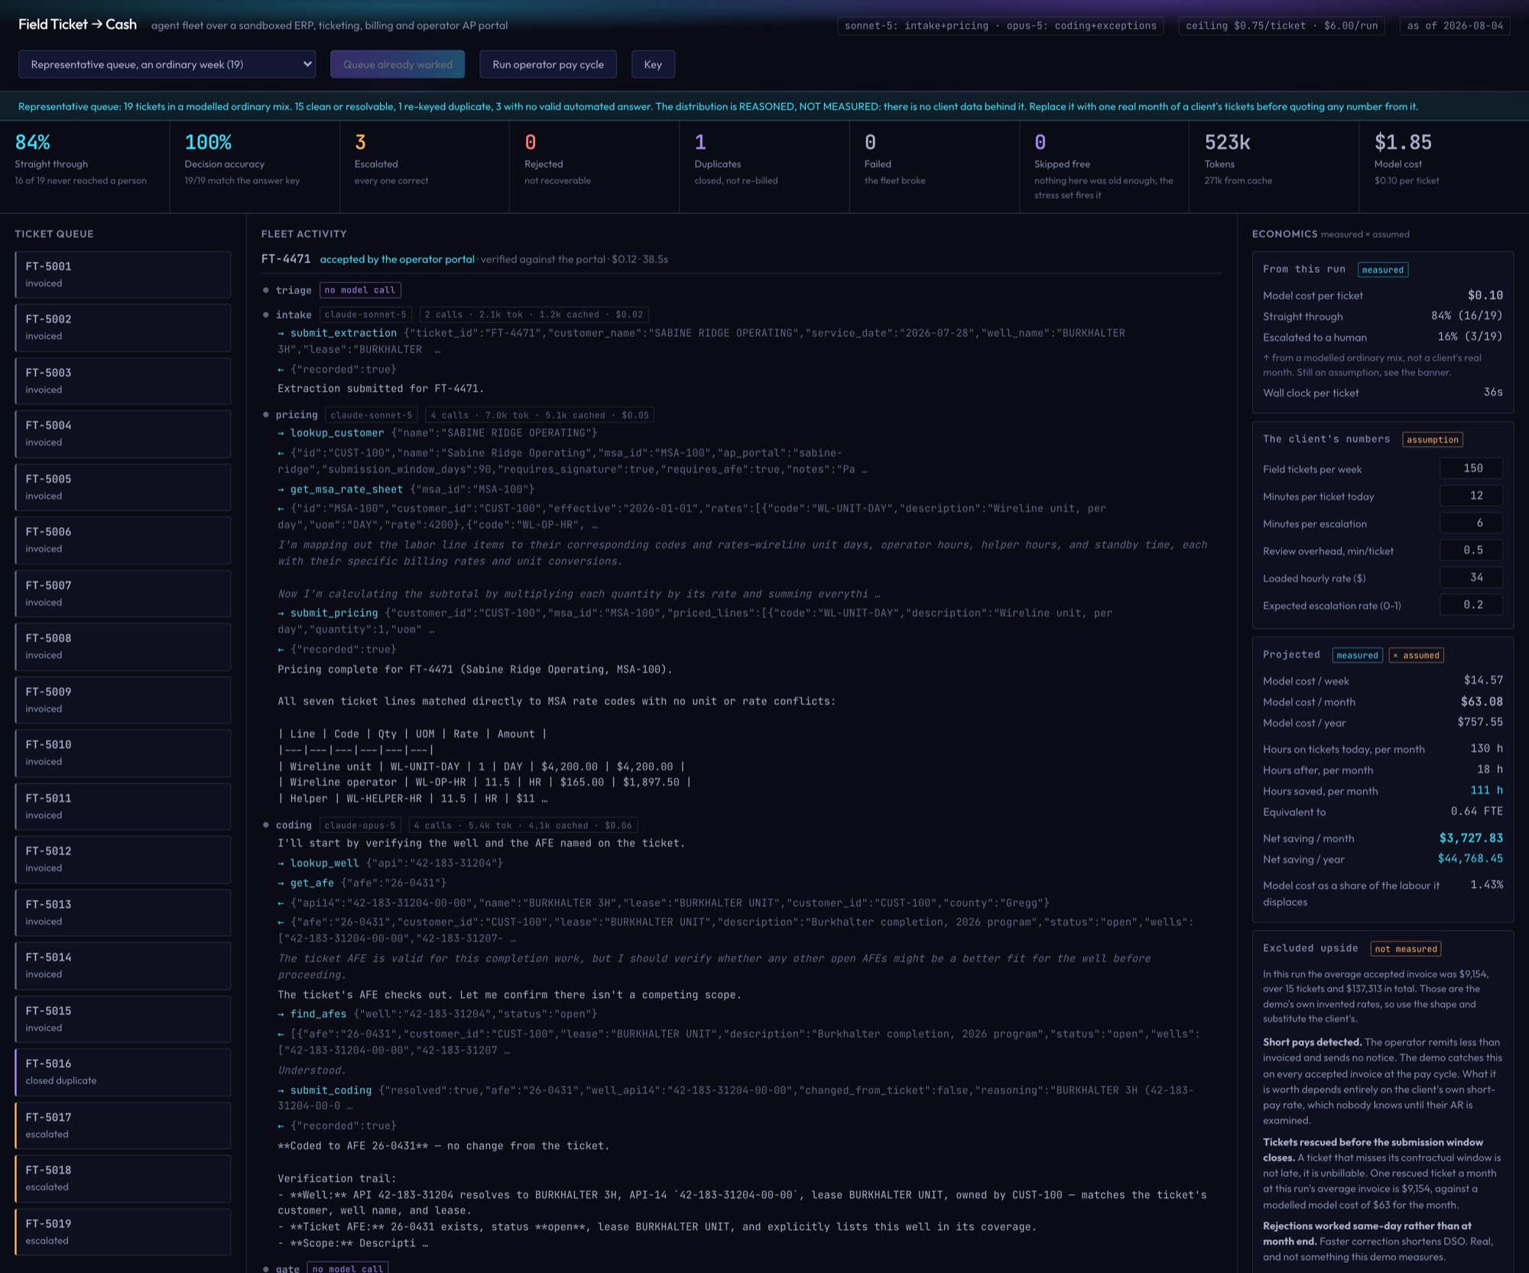The width and height of the screenshot is (1529, 1273).
Task: Click the coding step label
Action: [294, 825]
